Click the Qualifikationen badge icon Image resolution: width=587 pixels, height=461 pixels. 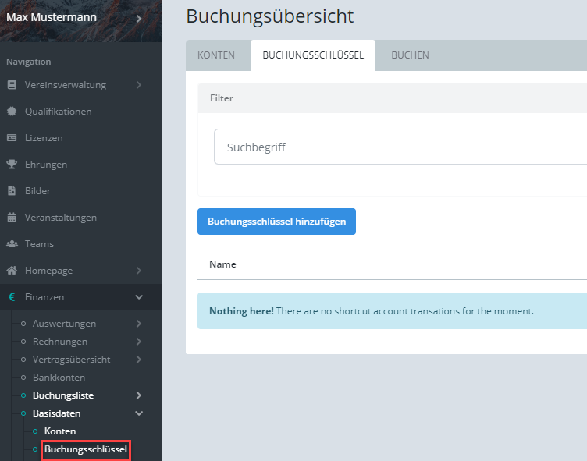point(12,112)
